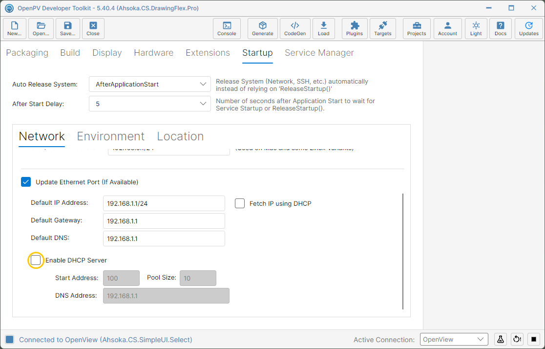Open the CodeGen tool
This screenshot has height=349, width=545.
point(295,28)
